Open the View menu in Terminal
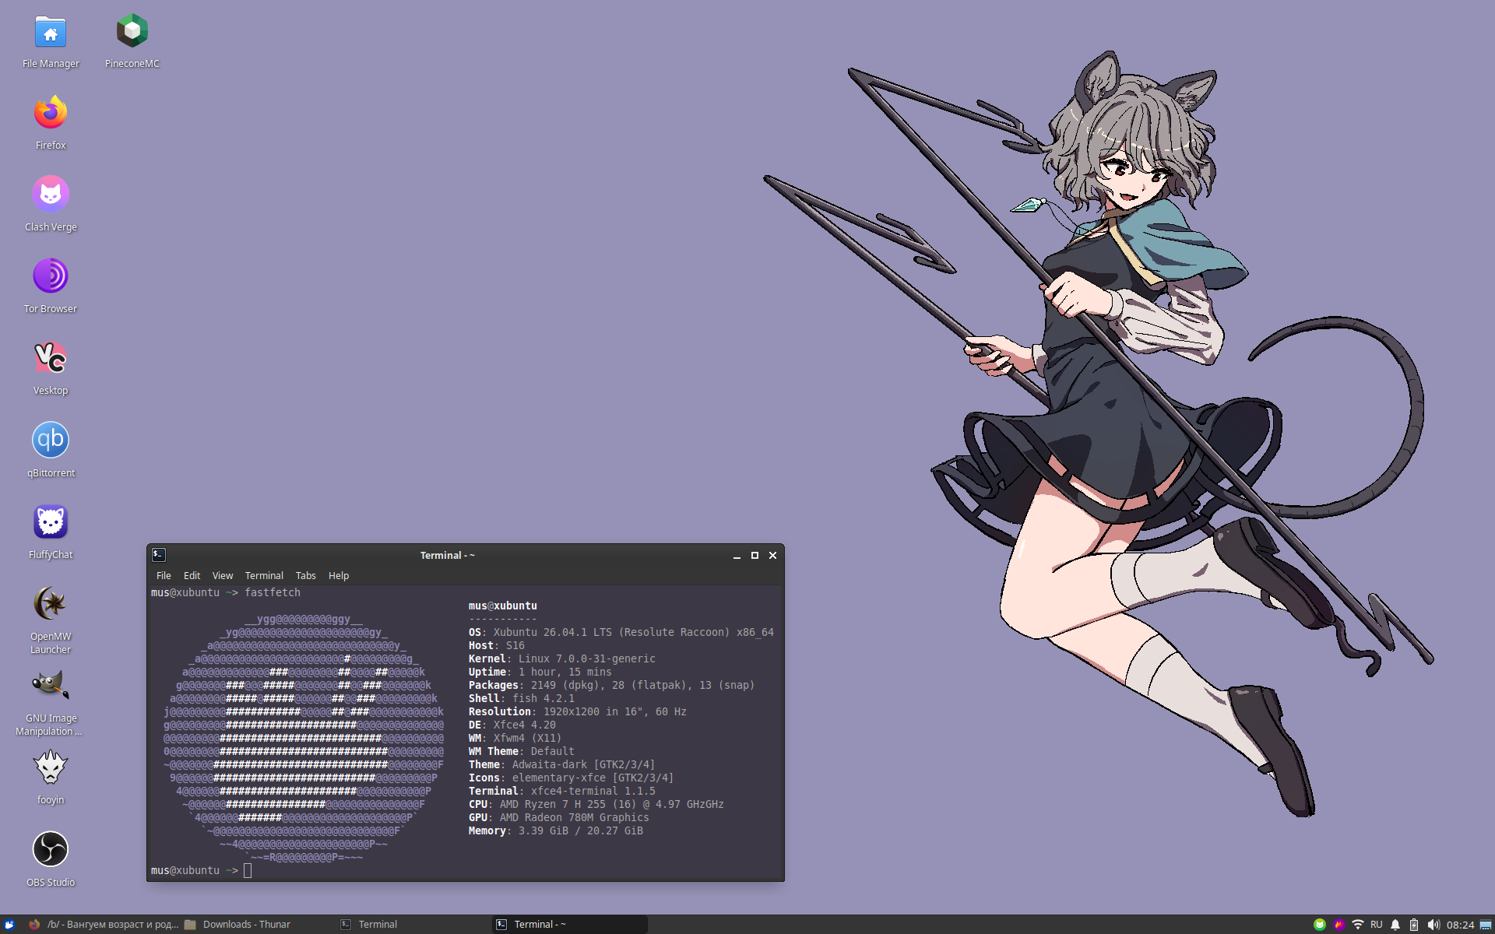 [x=223, y=576]
